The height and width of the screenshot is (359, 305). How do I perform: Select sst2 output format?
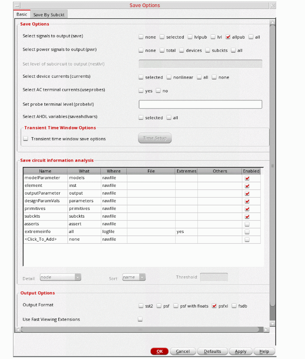click(141, 306)
